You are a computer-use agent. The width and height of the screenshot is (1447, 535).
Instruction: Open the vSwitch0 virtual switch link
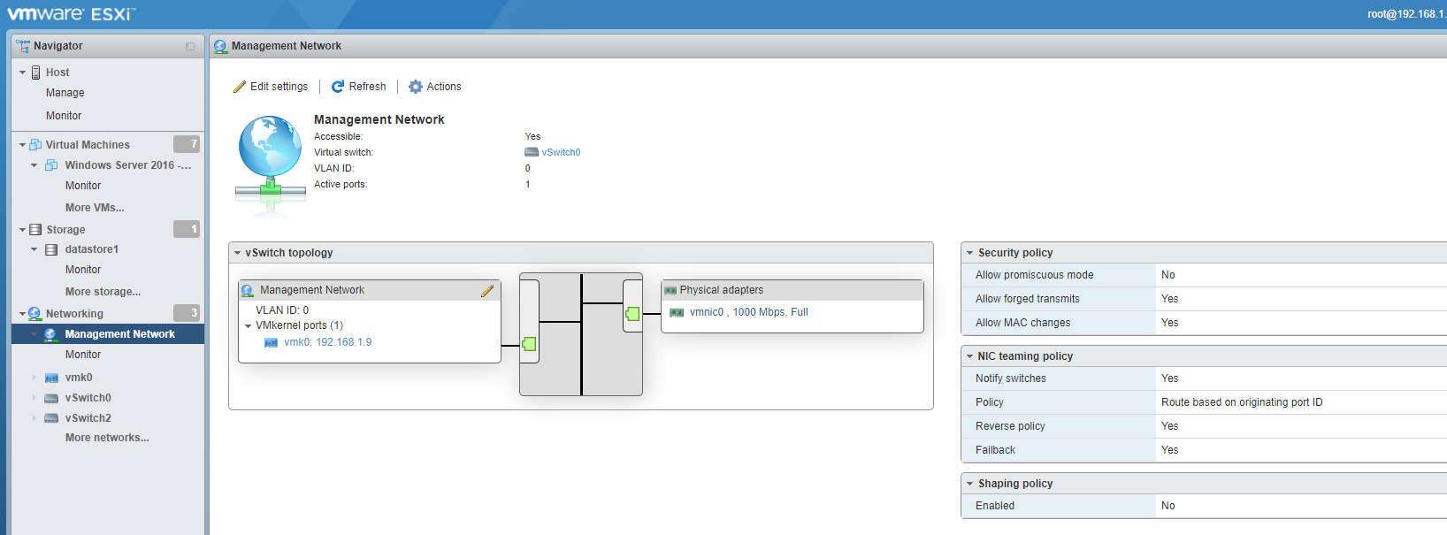561,153
